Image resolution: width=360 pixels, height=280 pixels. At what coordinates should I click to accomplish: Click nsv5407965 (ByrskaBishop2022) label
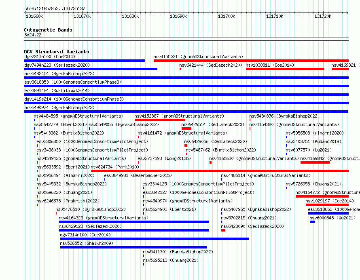pyautogui.click(x=256, y=209)
